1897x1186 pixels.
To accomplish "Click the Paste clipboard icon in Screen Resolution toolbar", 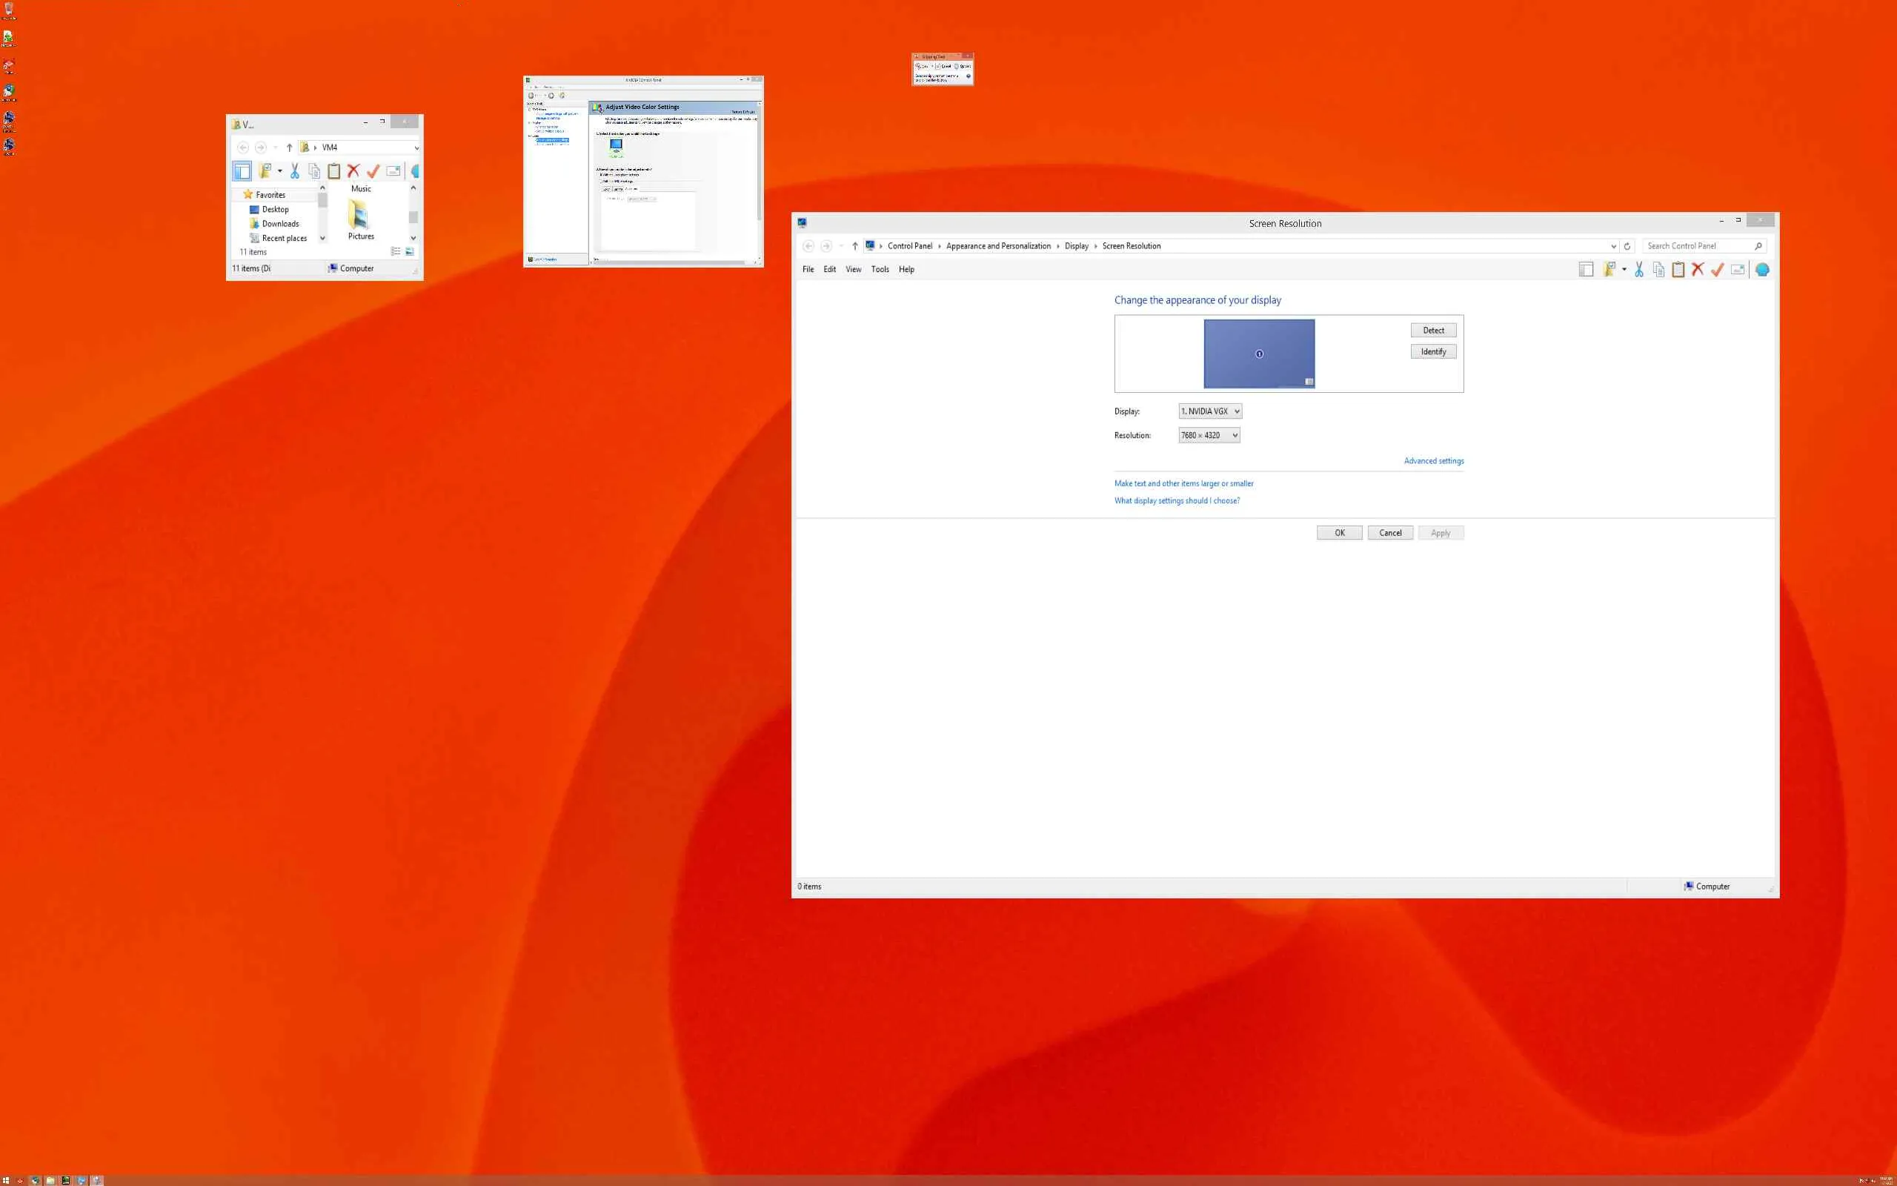I will pos(1678,270).
